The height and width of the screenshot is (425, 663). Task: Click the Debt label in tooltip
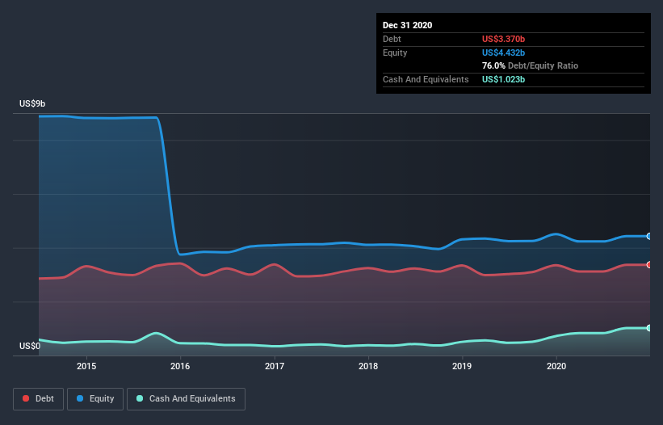point(392,39)
